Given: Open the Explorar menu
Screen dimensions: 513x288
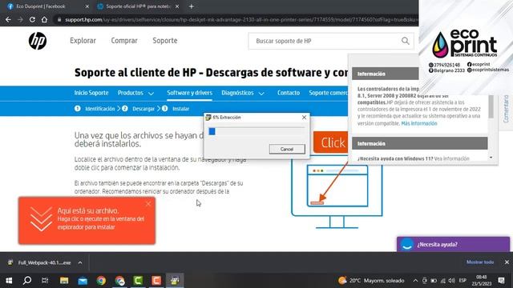Looking at the screenshot, I should 83,41.
